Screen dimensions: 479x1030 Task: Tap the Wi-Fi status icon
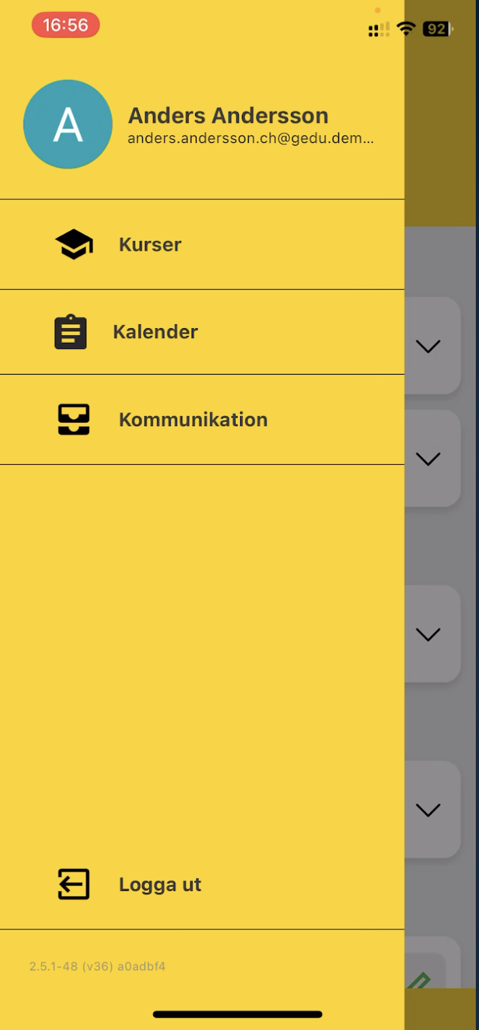[406, 28]
